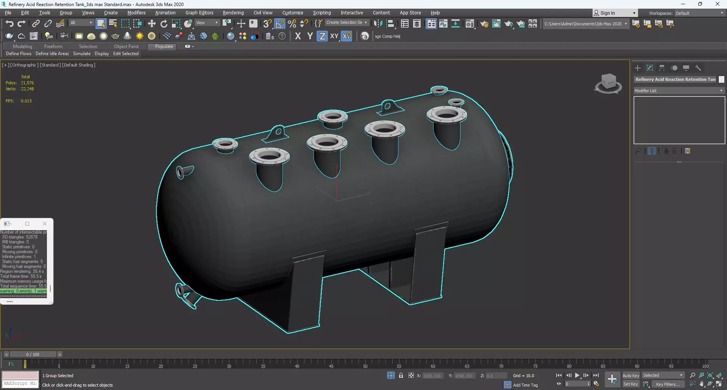Click Add Time Tag

(525, 385)
